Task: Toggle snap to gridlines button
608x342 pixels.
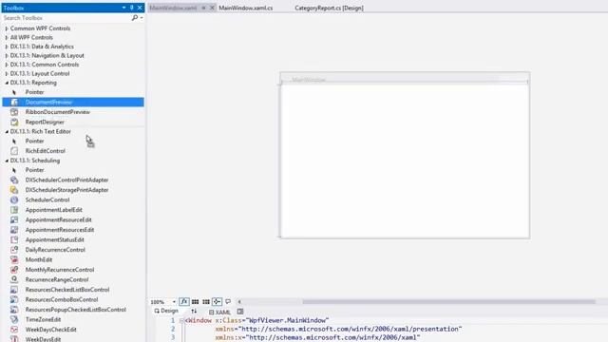Action: 206,302
